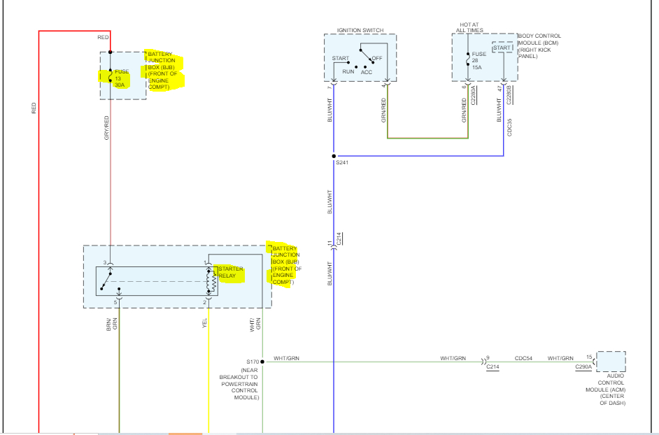Click the WHT/GRN label right of CDC54
This screenshot has height=435, width=659.
pyautogui.click(x=560, y=358)
